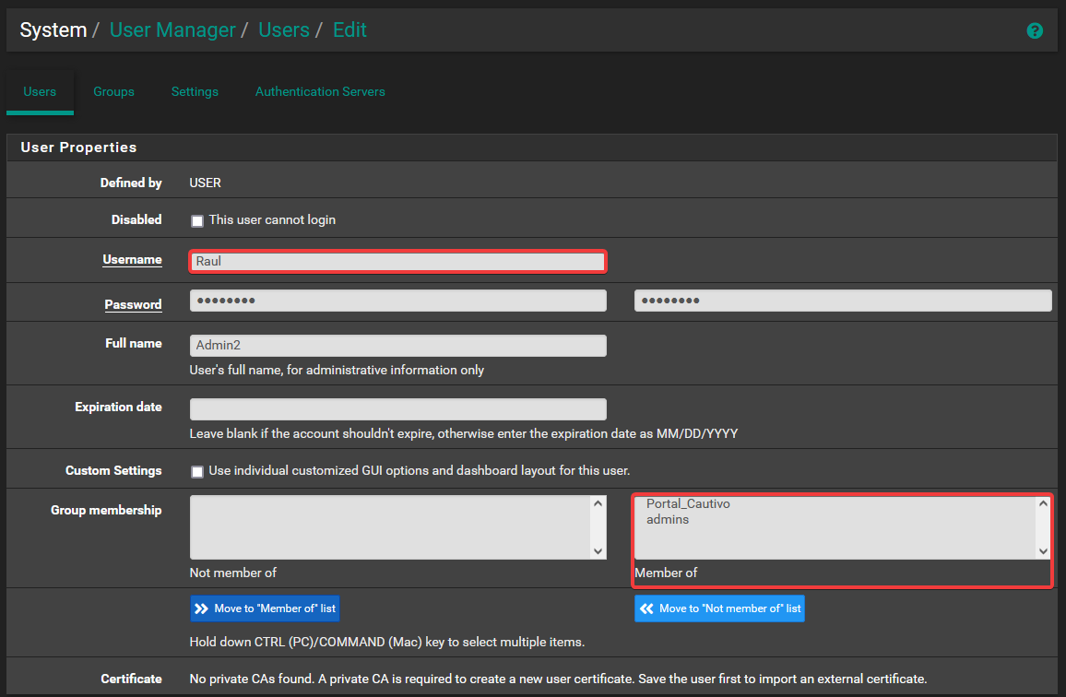Focus the first Password field
The height and width of the screenshot is (697, 1066).
[x=397, y=301]
